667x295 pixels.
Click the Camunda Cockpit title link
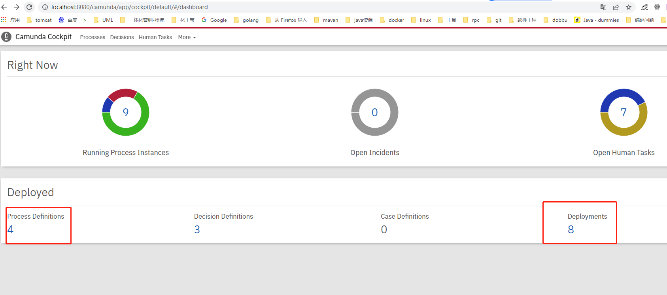pos(43,37)
